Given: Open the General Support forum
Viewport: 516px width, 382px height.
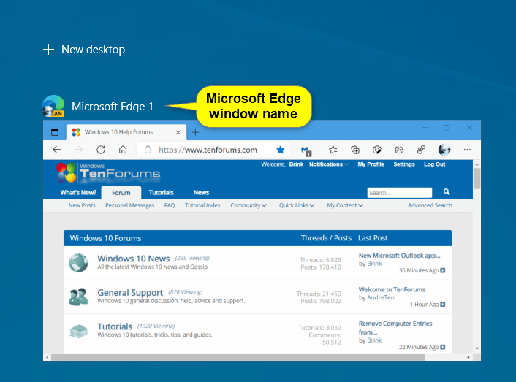Looking at the screenshot, I should [130, 293].
